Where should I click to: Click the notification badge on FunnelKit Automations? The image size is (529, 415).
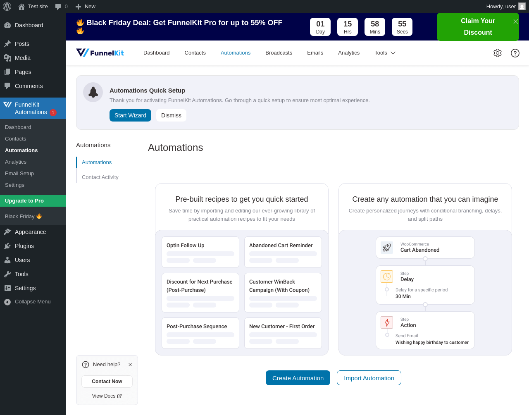(53, 112)
